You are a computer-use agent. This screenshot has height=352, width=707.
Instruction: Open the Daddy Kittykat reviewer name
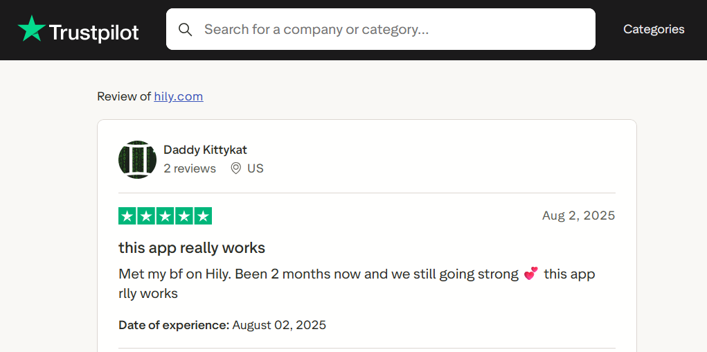(205, 150)
